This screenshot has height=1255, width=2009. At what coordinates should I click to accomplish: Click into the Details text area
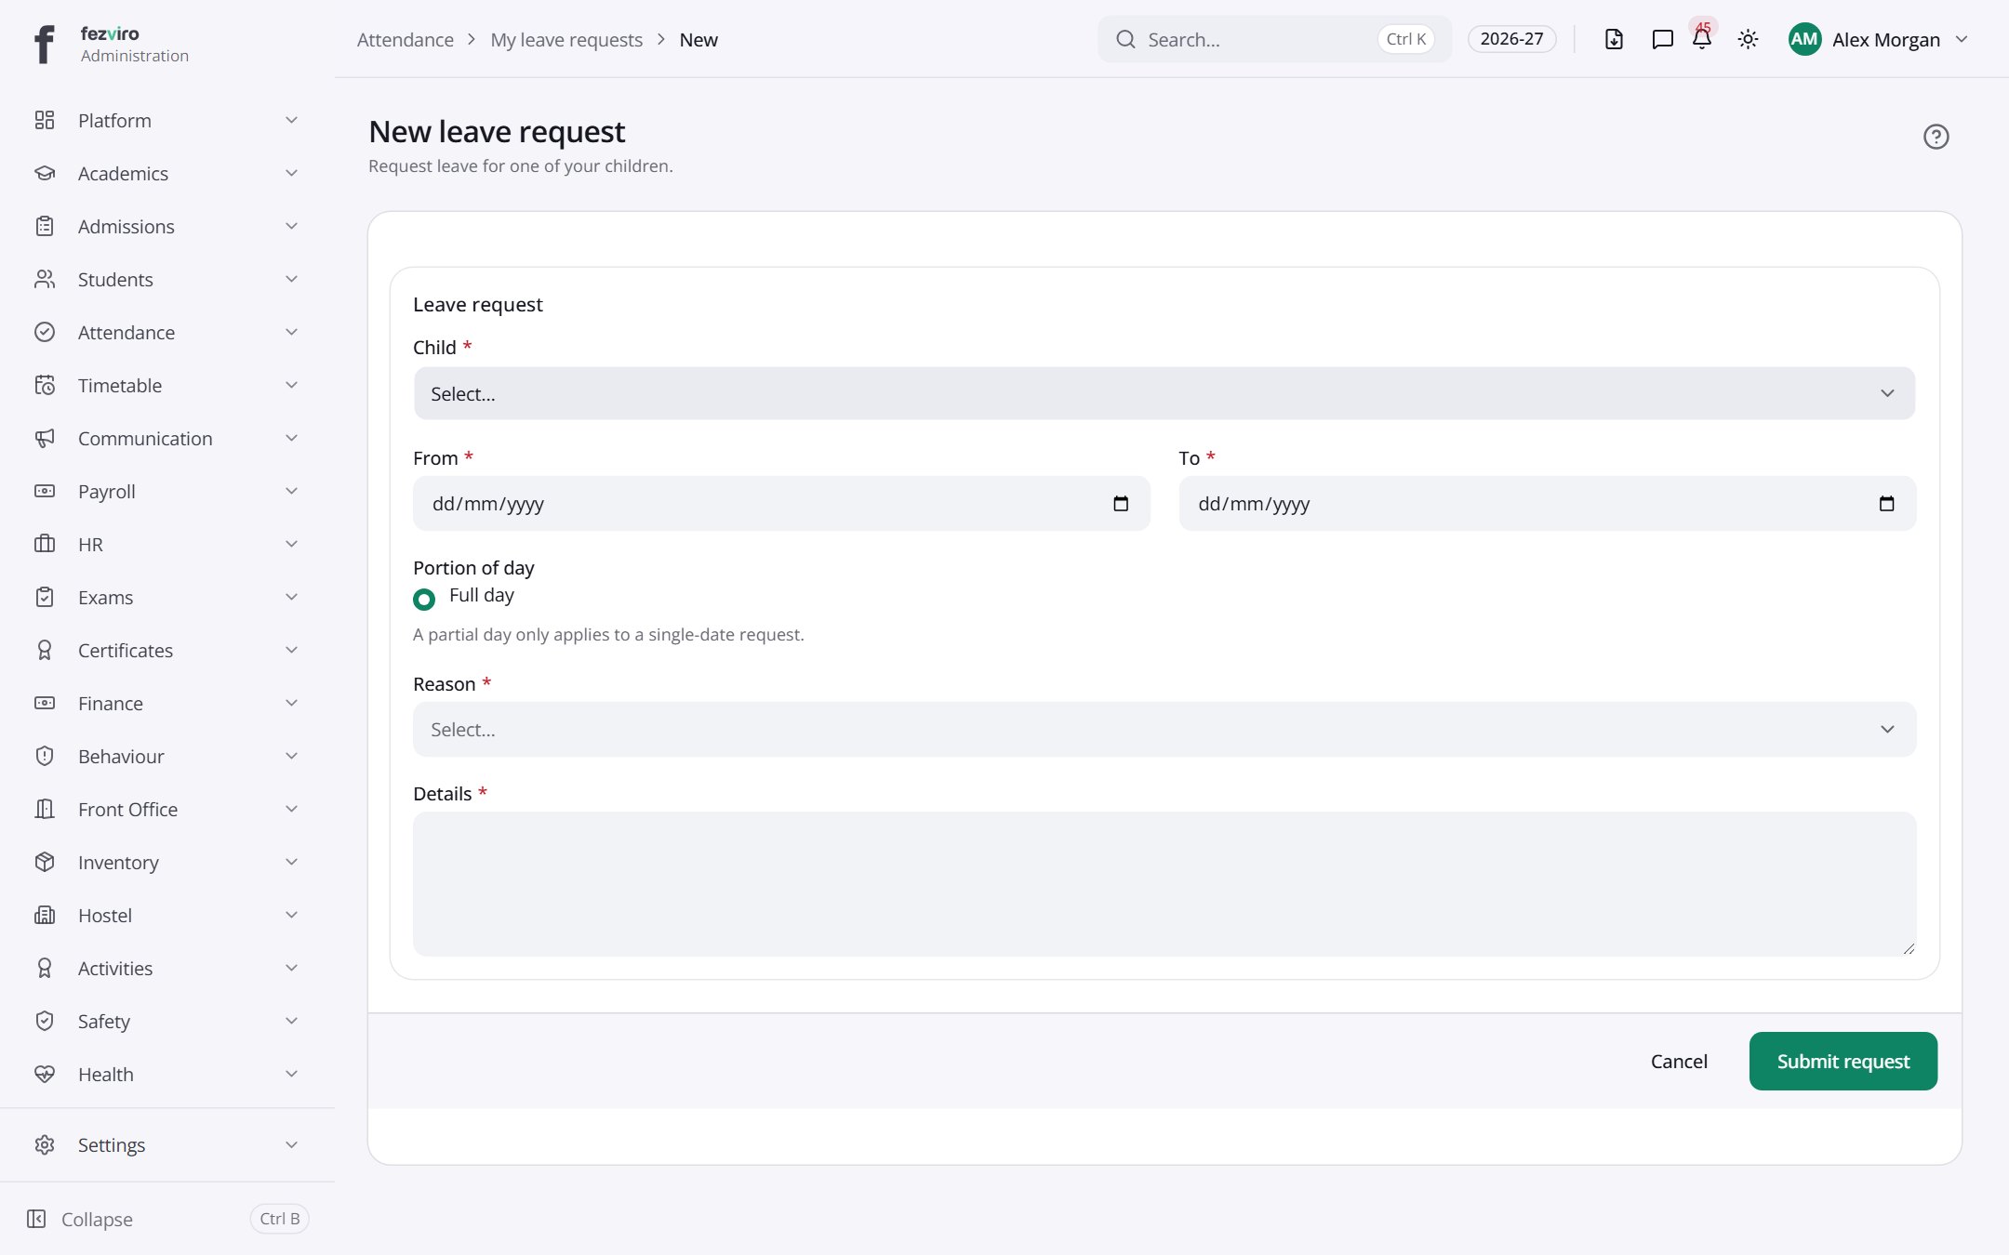[1164, 883]
